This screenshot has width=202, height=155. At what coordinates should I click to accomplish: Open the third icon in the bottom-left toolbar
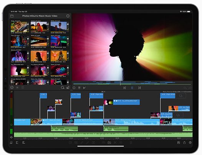(23, 142)
